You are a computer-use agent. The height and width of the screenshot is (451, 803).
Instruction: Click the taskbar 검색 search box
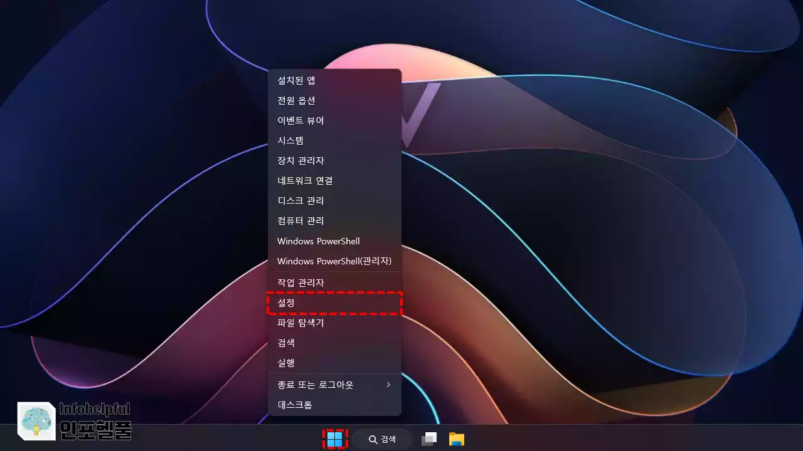tap(382, 439)
